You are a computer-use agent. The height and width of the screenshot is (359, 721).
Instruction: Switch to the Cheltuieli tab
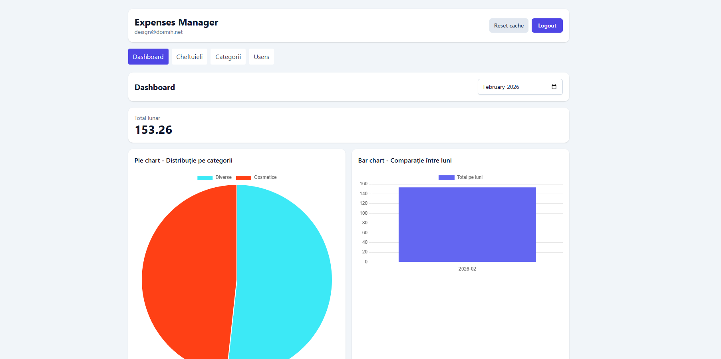pos(189,57)
